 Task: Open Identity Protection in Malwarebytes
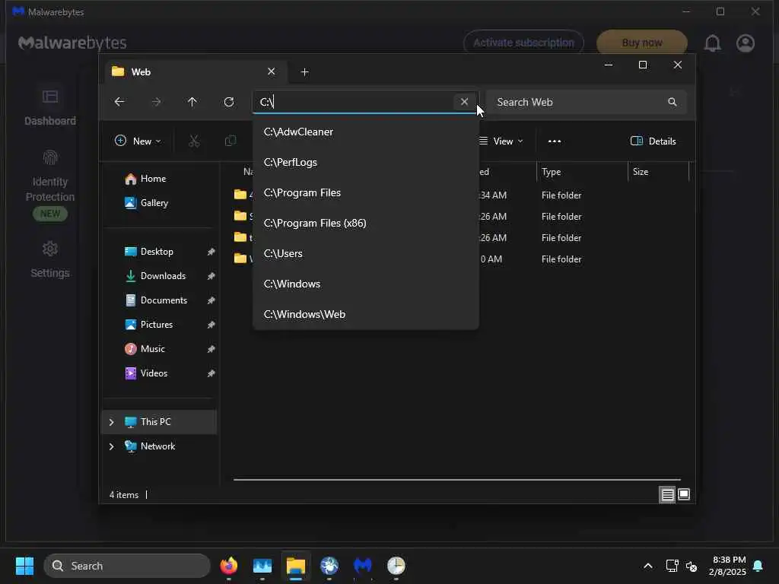pos(50,185)
